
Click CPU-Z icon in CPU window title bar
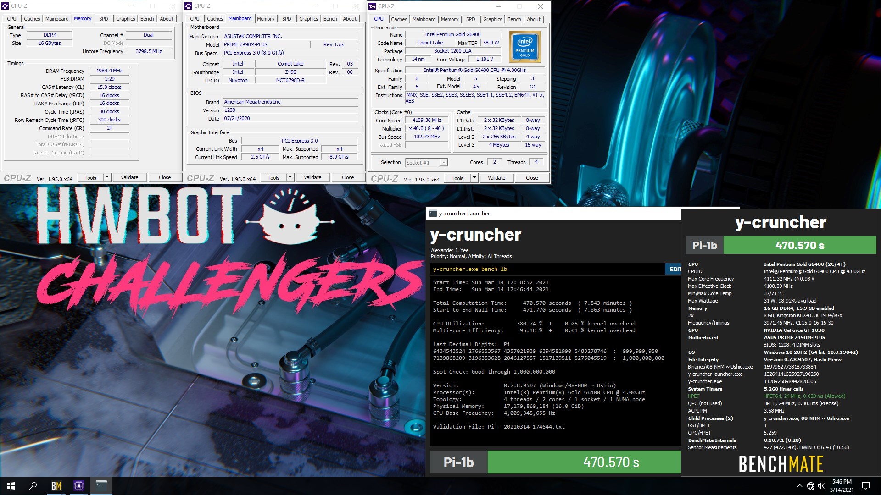click(372, 6)
